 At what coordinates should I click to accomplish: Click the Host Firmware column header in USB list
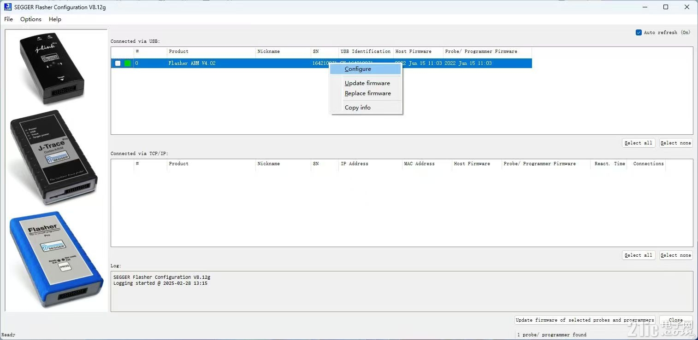[418, 52]
